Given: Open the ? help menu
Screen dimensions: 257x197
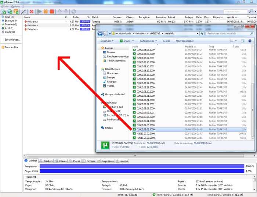Looking at the screenshot, I should [x=23, y=7].
